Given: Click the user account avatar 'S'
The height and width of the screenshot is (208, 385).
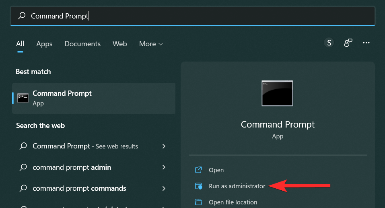Looking at the screenshot, I should pos(329,43).
